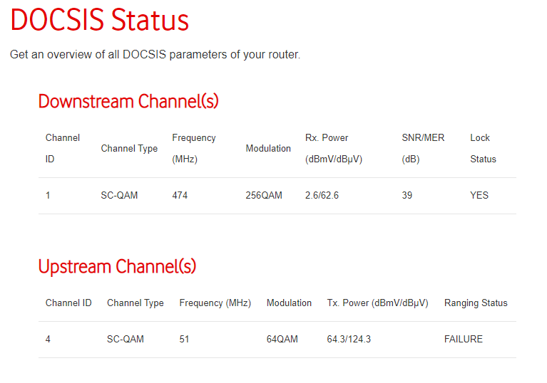Click the SNR/MER (dB) column header
547x383 pixels.
(423, 148)
